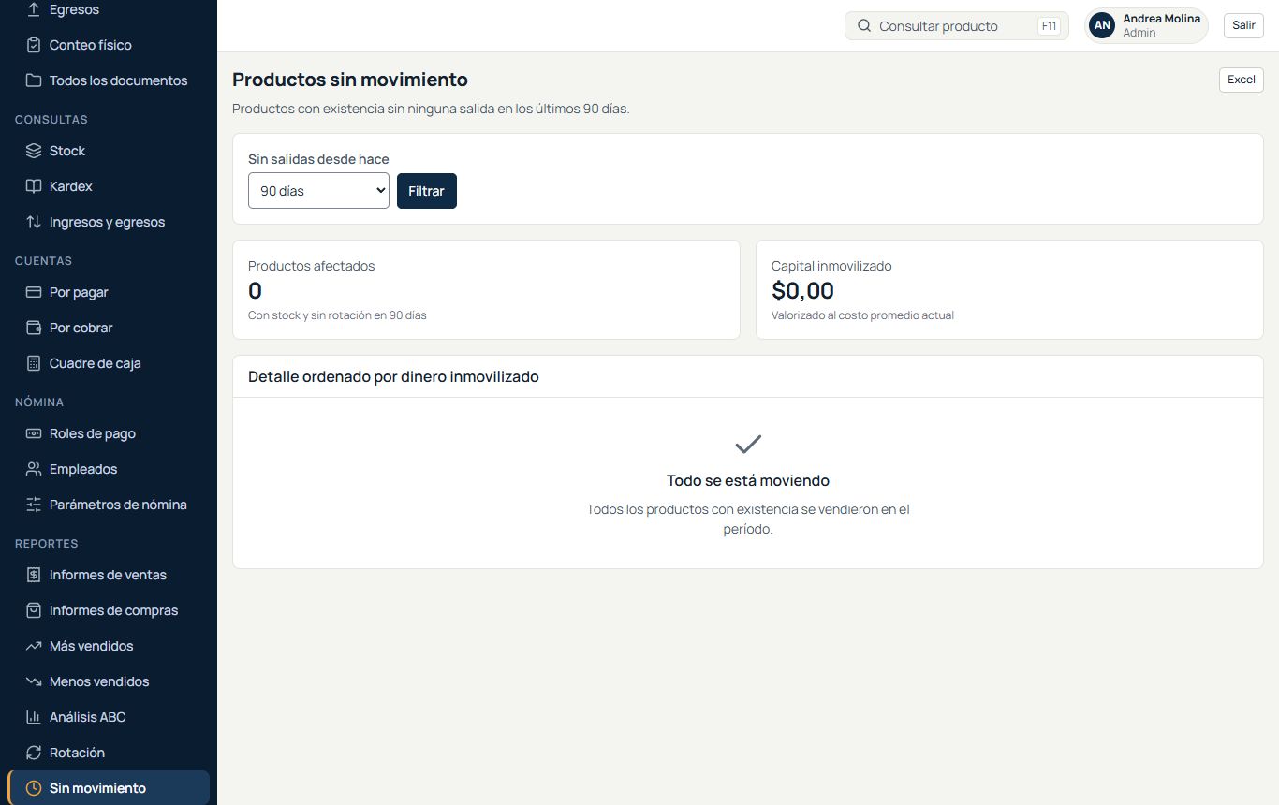Click the Análisis ABC bar chart icon

pyautogui.click(x=34, y=717)
